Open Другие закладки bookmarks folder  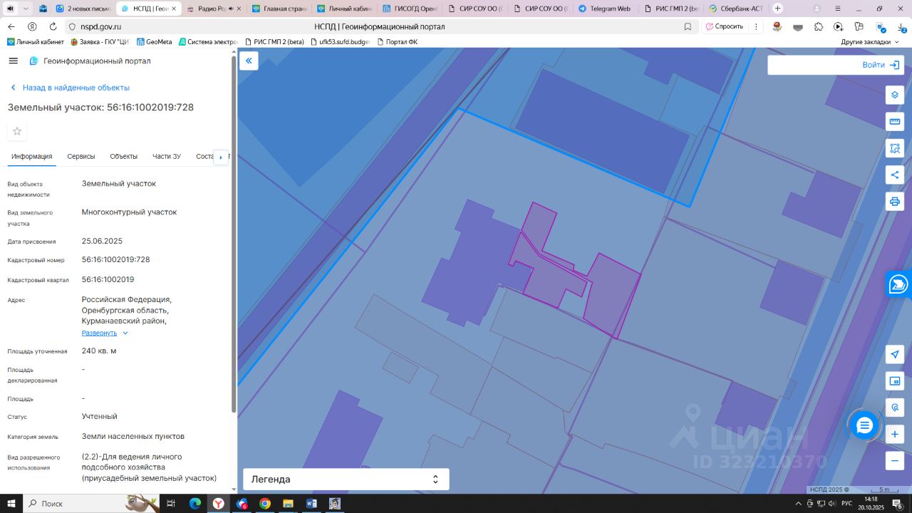[870, 42]
